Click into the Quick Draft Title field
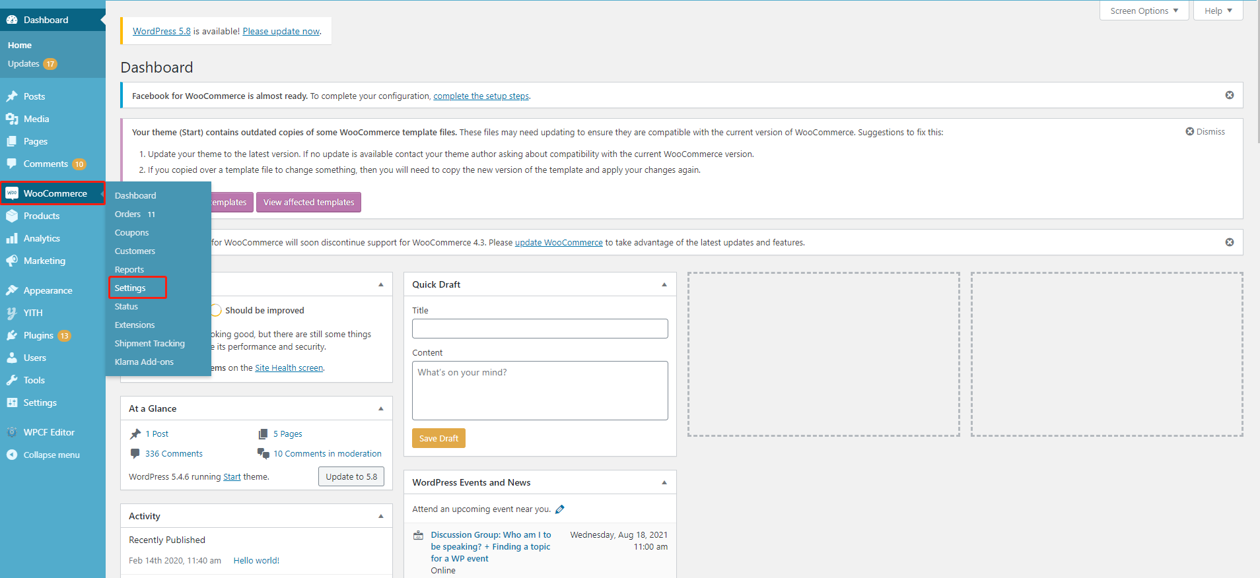 tap(540, 329)
